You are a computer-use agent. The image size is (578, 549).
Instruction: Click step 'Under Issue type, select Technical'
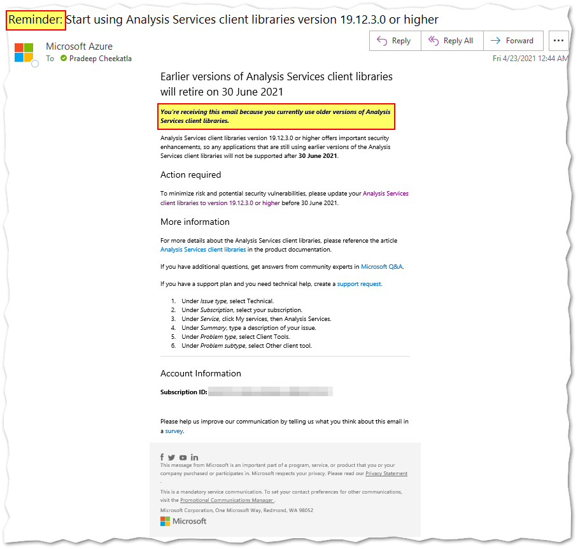227,301
